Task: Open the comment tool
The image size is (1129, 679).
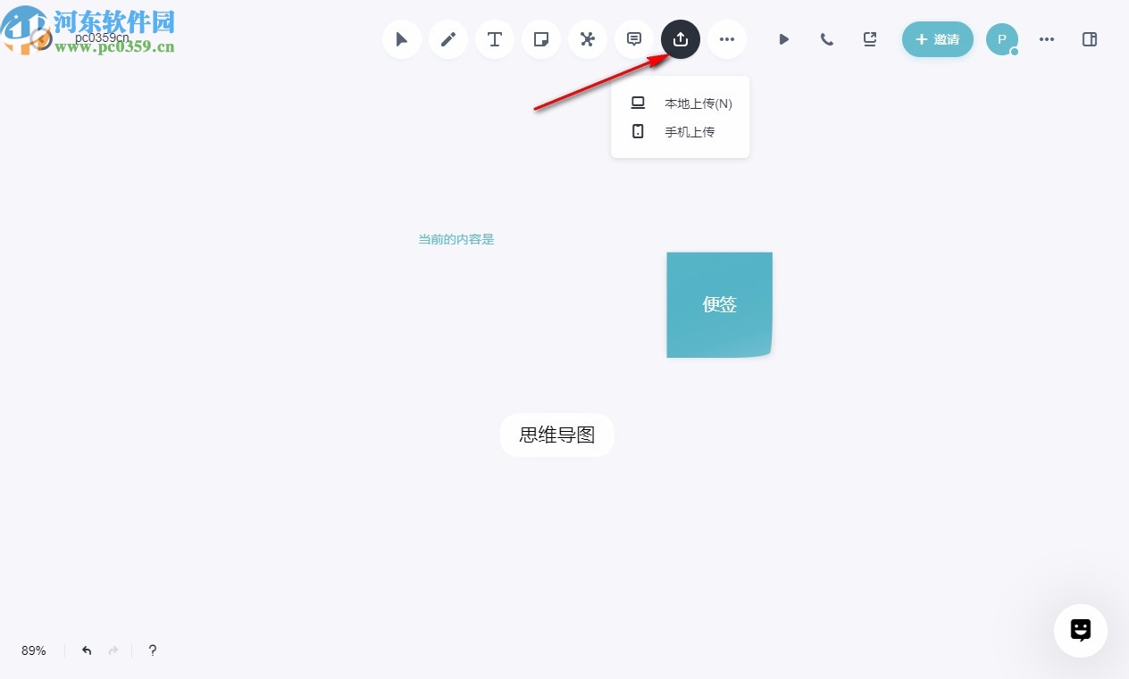Action: [x=633, y=39]
